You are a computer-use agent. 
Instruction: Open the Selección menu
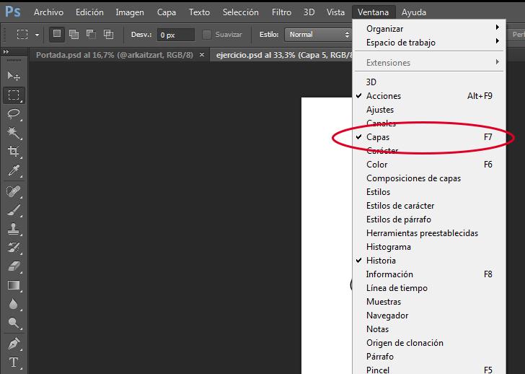coord(240,12)
